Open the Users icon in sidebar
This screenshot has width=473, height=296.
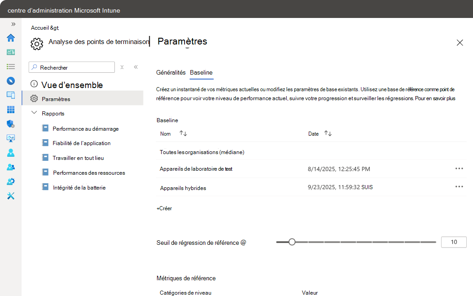point(10,153)
